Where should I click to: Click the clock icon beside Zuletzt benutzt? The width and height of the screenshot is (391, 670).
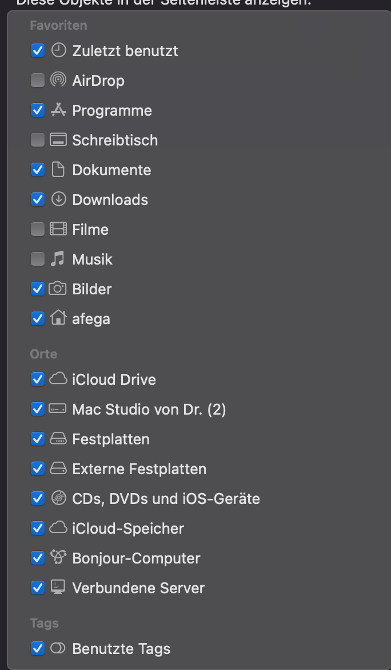click(x=58, y=50)
